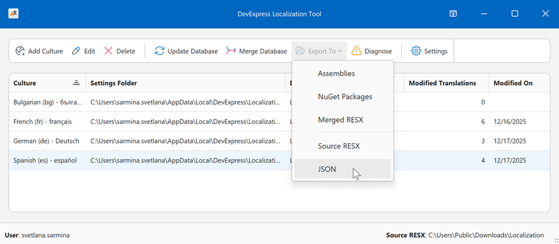
Task: Select Source RESX export option
Action: pos(342,146)
